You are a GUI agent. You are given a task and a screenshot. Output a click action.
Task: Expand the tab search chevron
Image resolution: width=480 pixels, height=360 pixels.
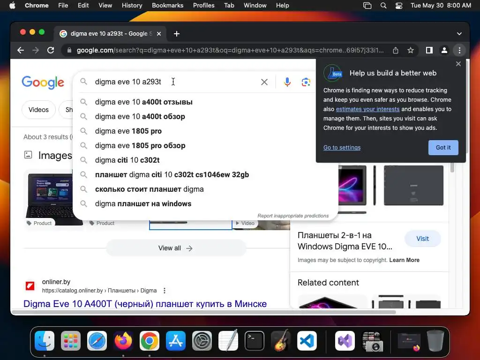pos(459,34)
